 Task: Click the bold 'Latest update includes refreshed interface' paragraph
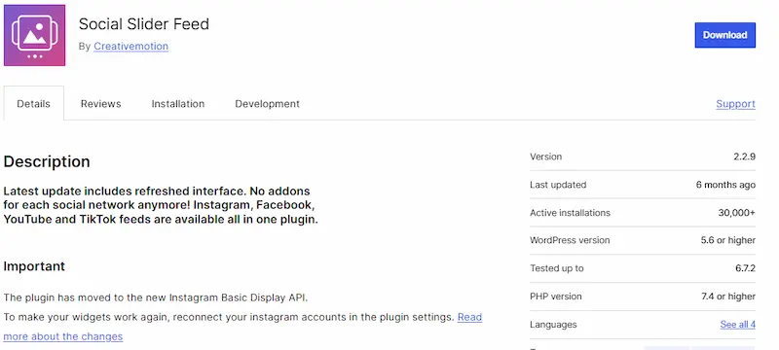pyautogui.click(x=161, y=205)
